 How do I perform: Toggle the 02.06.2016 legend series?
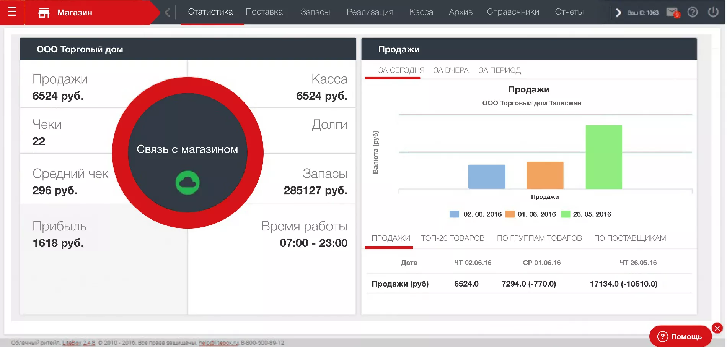pos(476,214)
